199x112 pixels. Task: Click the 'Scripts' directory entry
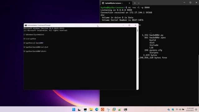(154, 53)
